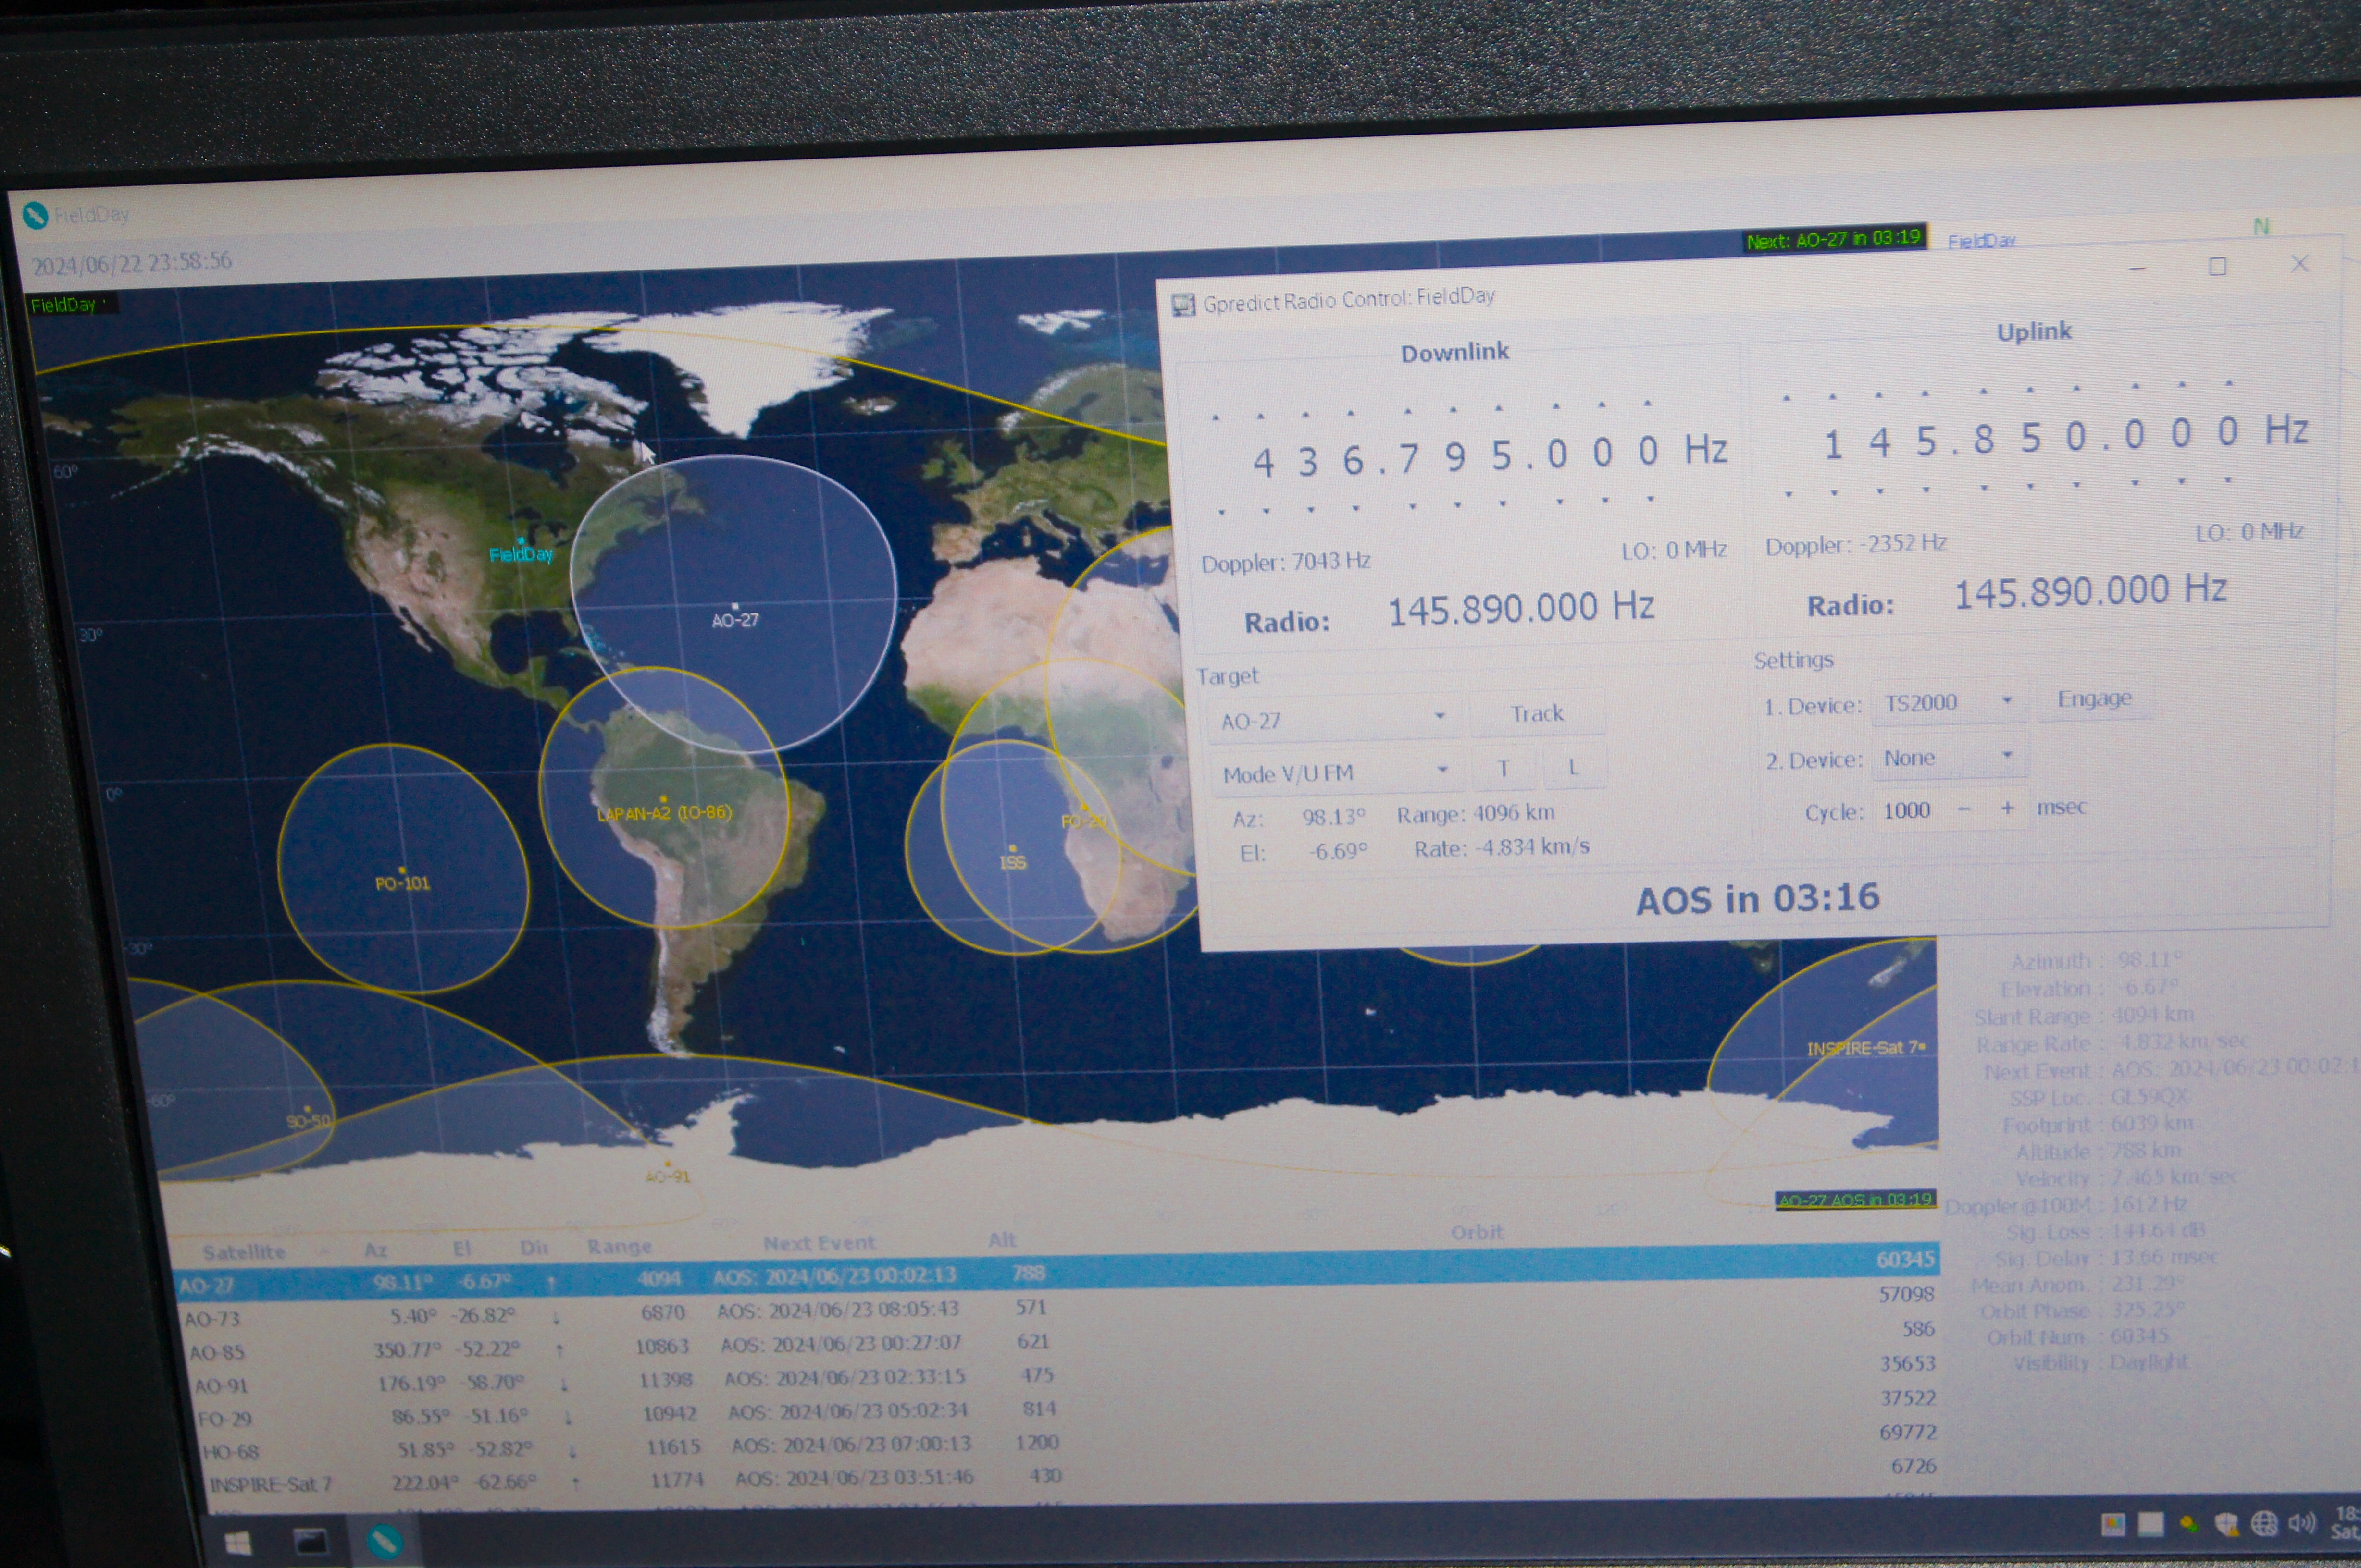Increase the downlink digit 6 with its up arrow
This screenshot has width=2361, height=1568.
1351,412
